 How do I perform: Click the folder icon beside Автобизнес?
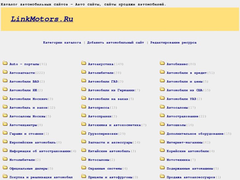(x=162, y=63)
